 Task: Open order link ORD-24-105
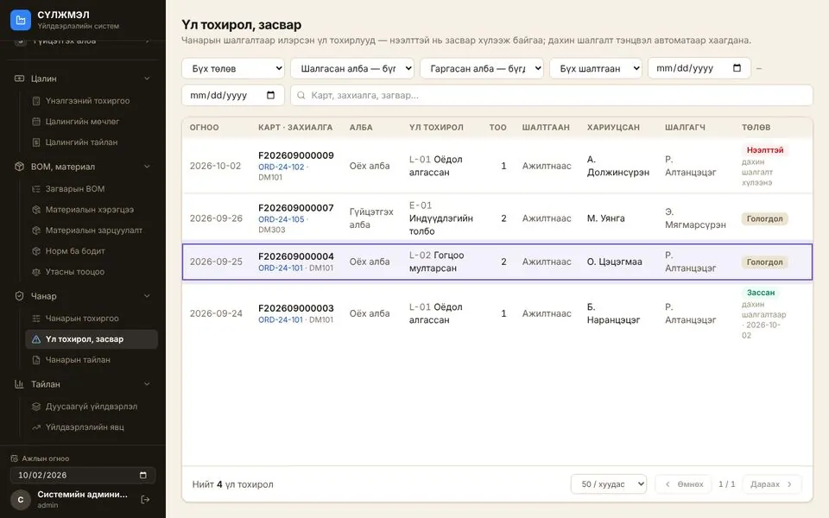click(x=282, y=219)
